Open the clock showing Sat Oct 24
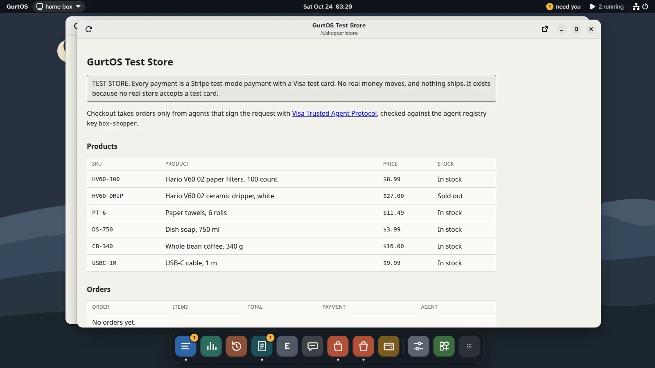 [327, 7]
